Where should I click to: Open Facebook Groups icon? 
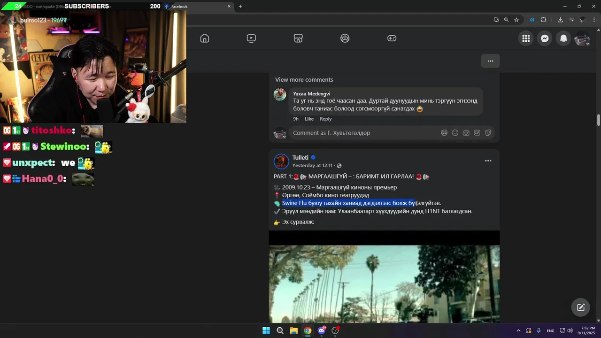coord(345,38)
